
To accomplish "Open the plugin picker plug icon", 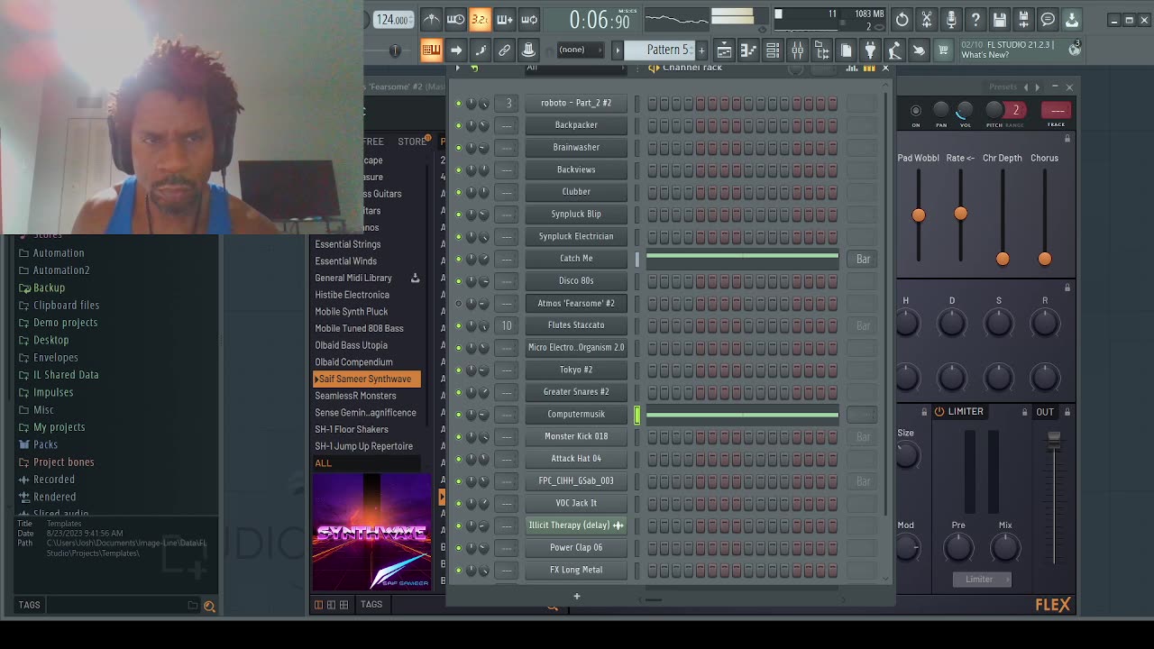I will 871,50.
